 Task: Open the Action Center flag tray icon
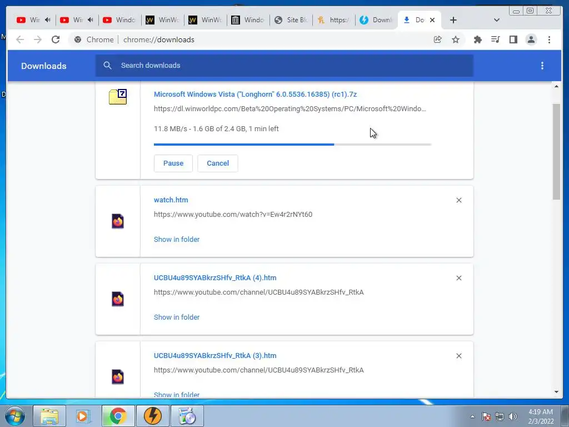486,416
